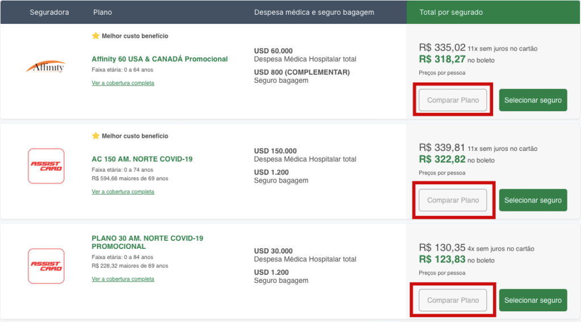581x322 pixels.
Task: Open PLANO 30 AM. NORTE COVID-19 PROMOCIONAL title
Action: point(147,242)
